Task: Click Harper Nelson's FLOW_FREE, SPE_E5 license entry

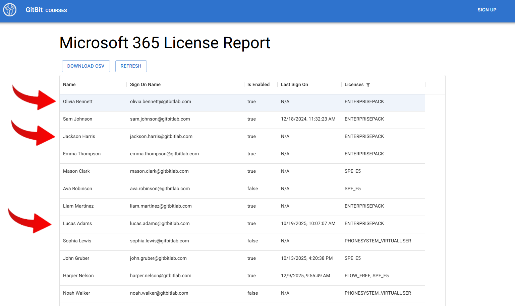Action: (366, 276)
